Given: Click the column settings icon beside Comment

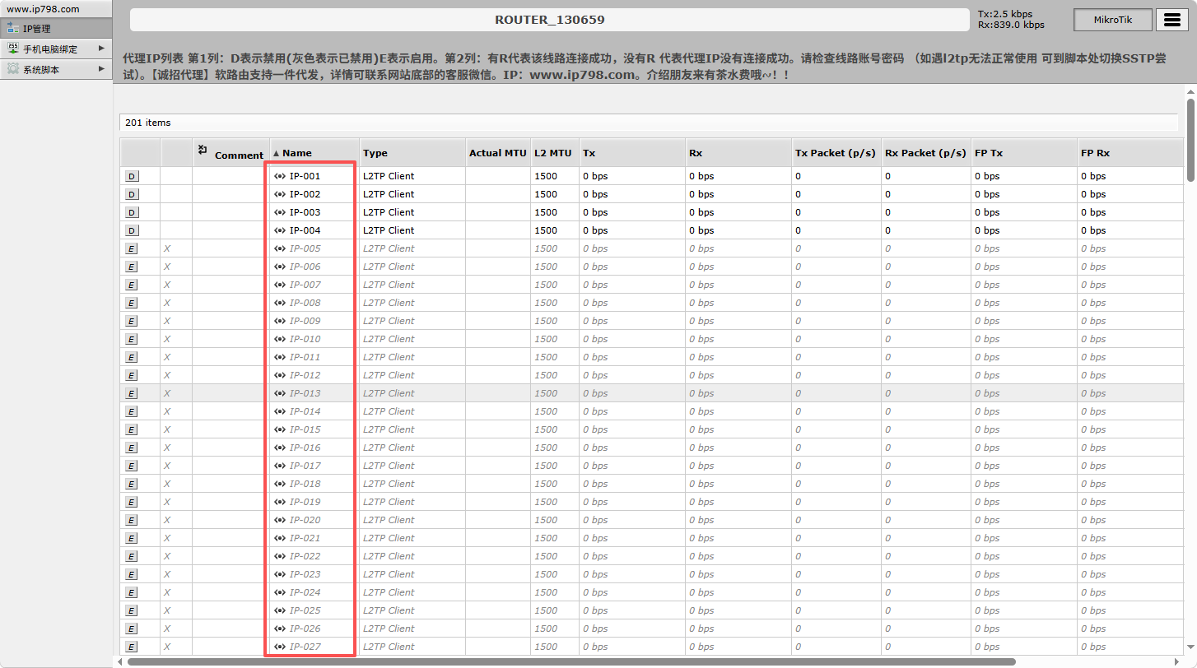Looking at the screenshot, I should [203, 150].
